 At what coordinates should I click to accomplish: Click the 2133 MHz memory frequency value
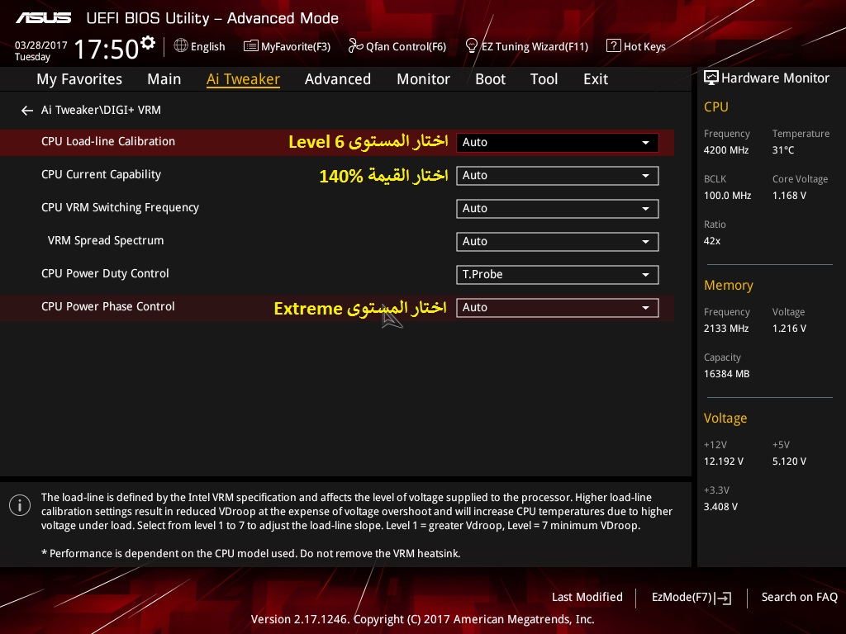(725, 329)
